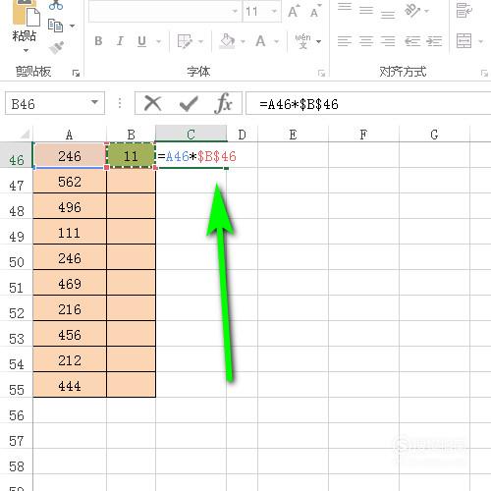Open the Paste (粘贴) dropdown arrow
The image size is (491, 491).
(26, 50)
